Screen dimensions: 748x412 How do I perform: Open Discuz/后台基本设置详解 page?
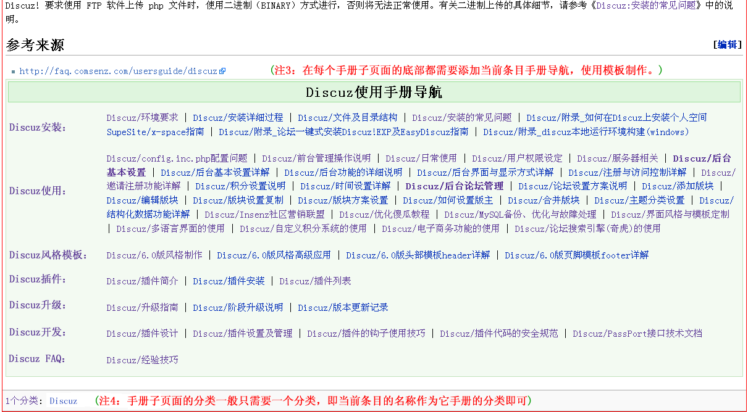215,172
